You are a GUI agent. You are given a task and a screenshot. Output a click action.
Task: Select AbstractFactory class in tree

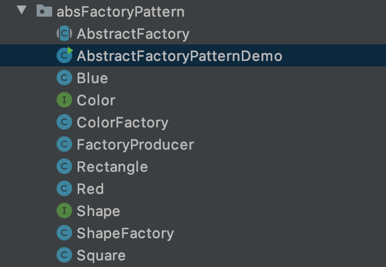point(133,34)
